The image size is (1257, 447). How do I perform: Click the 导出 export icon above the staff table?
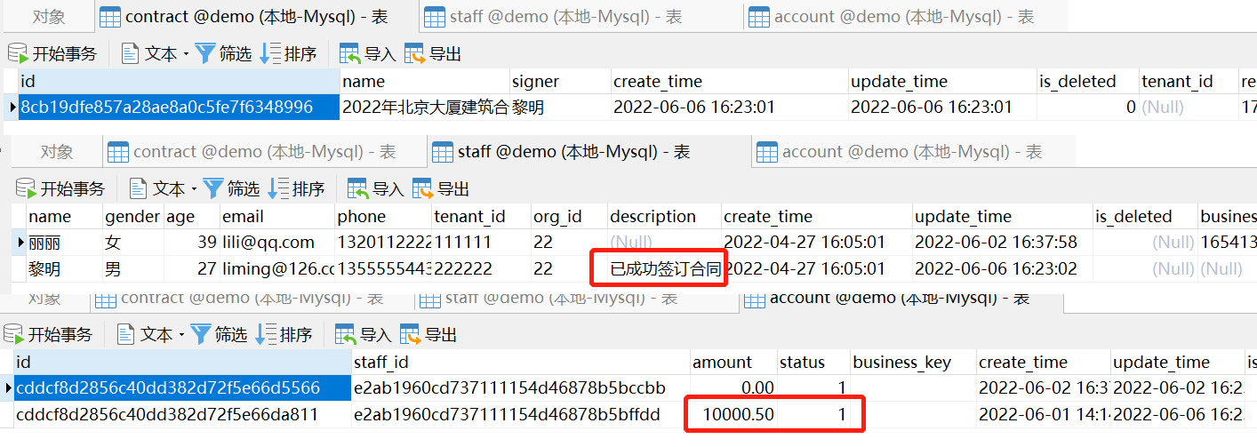coord(423,188)
